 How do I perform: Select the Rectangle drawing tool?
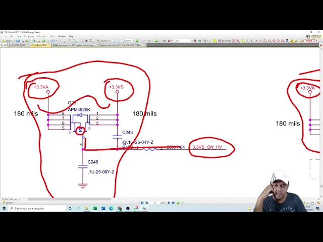(x=265, y=41)
